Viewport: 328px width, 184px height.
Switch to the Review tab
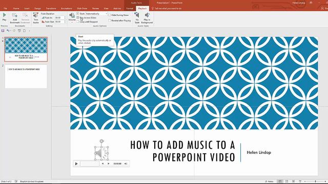pos(96,9)
